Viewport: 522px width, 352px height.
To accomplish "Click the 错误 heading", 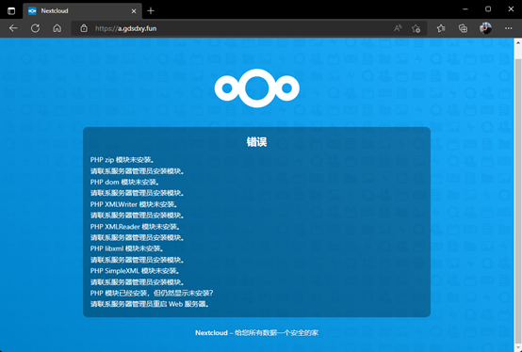I will point(256,142).
